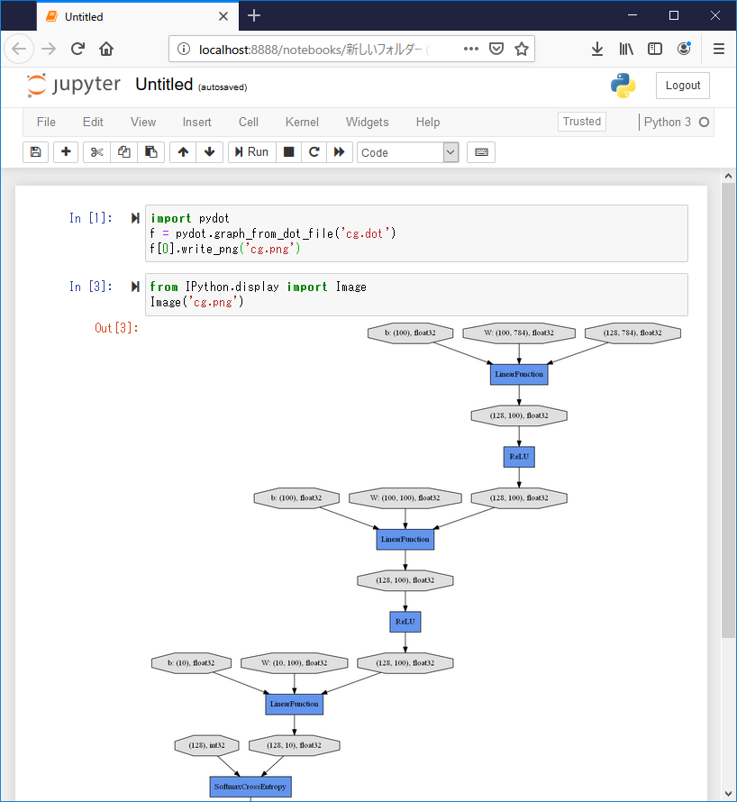Reload the current page
737x802 pixels.
pyautogui.click(x=77, y=49)
